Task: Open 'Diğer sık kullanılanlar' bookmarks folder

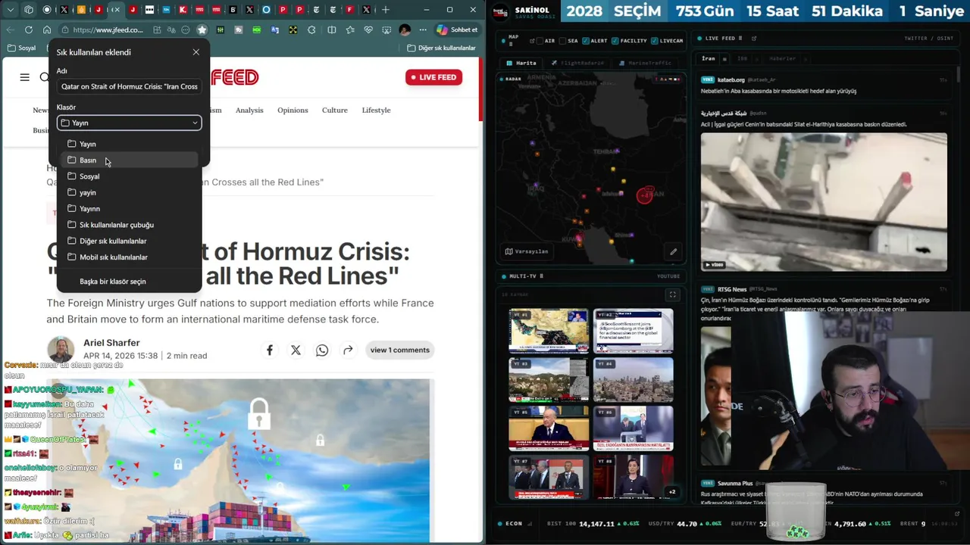Action: click(441, 48)
